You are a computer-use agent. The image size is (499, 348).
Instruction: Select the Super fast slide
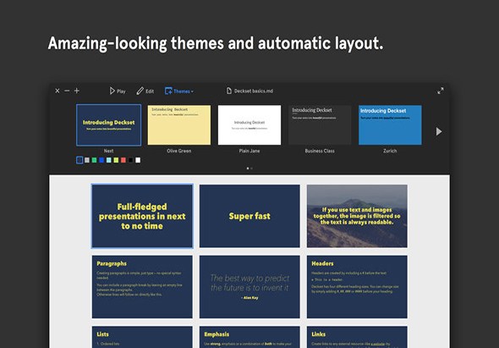coord(249,216)
